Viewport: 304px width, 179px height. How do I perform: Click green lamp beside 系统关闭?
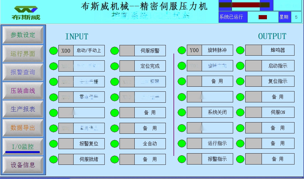(182, 112)
